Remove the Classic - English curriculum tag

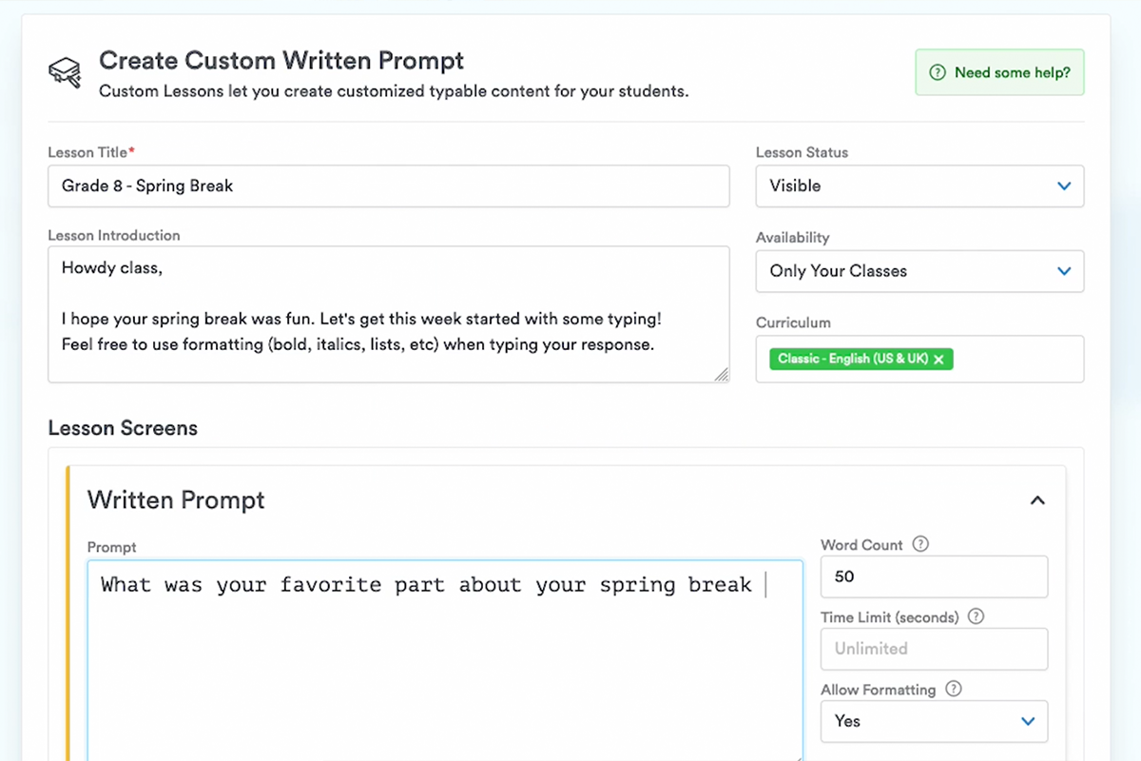[x=939, y=359]
